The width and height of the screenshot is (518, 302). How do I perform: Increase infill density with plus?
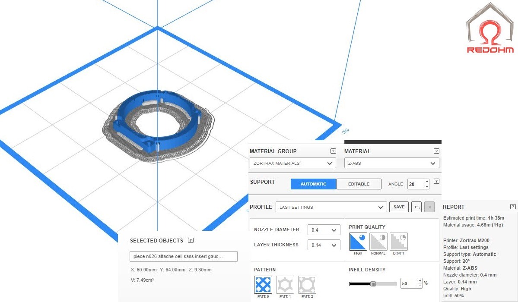pyautogui.click(x=420, y=281)
